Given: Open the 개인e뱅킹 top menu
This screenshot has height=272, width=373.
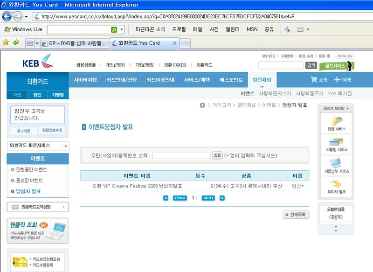Looking at the screenshot, I should point(115,65).
